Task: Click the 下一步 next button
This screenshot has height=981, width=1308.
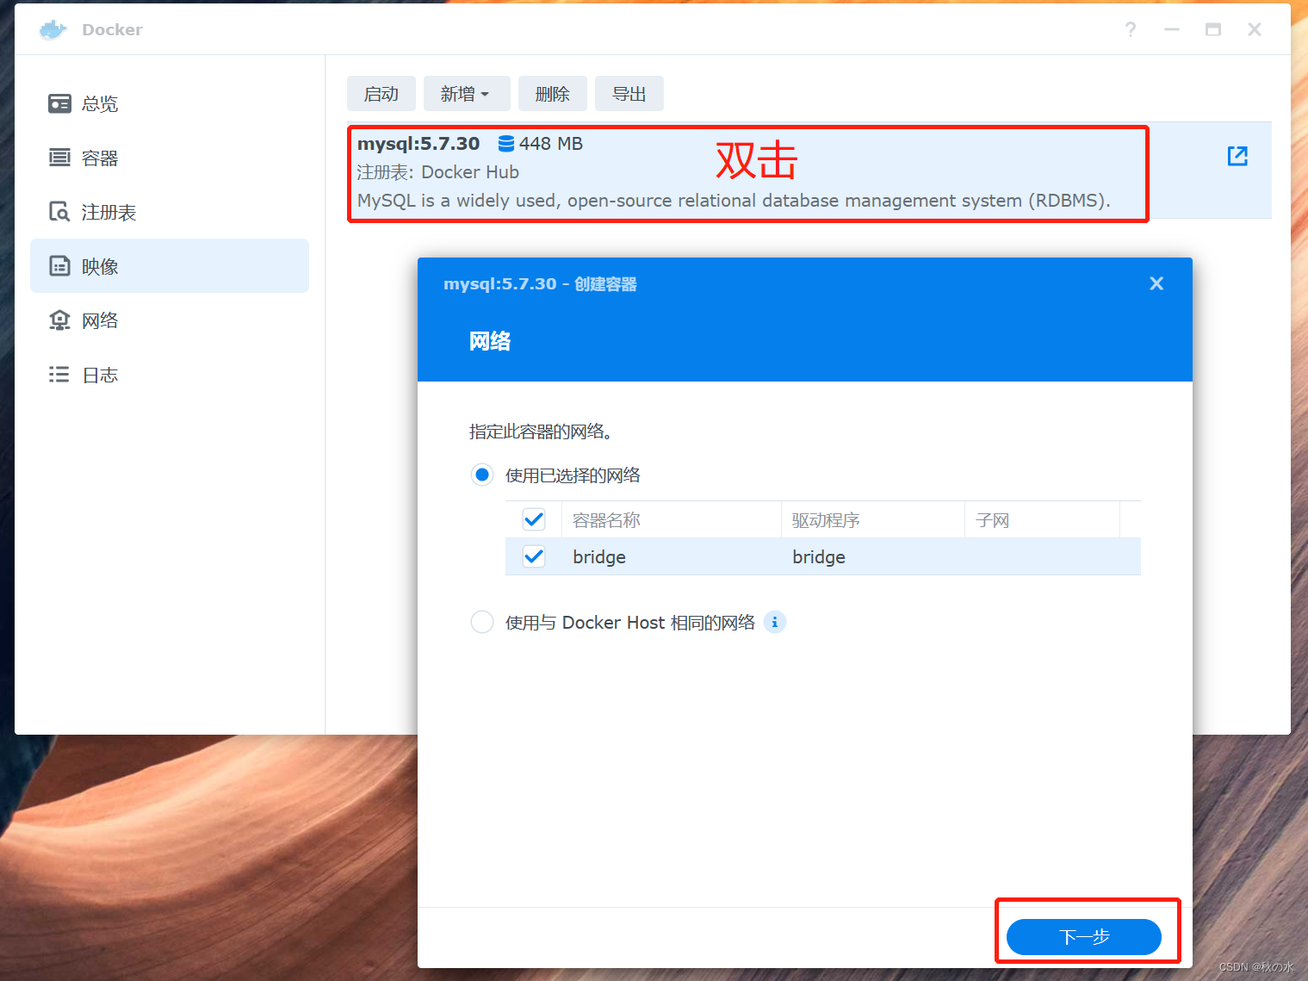Action: click(1084, 937)
